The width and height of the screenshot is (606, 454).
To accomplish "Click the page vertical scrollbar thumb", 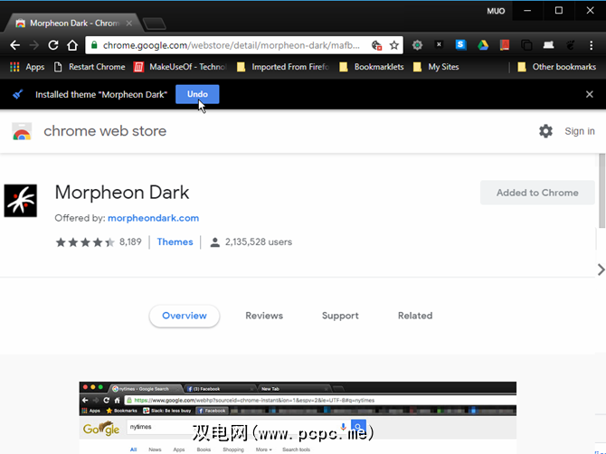I will tap(602, 191).
